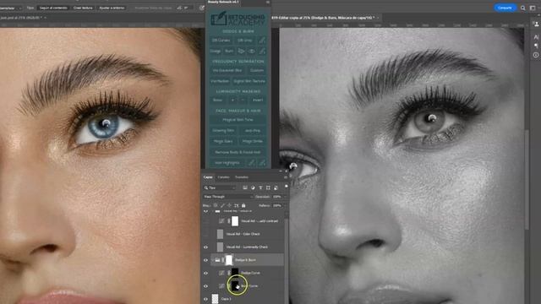Click the Ajustar a entorno option button
Image resolution: width=541 pixels, height=304 pixels.
[x=112, y=8]
